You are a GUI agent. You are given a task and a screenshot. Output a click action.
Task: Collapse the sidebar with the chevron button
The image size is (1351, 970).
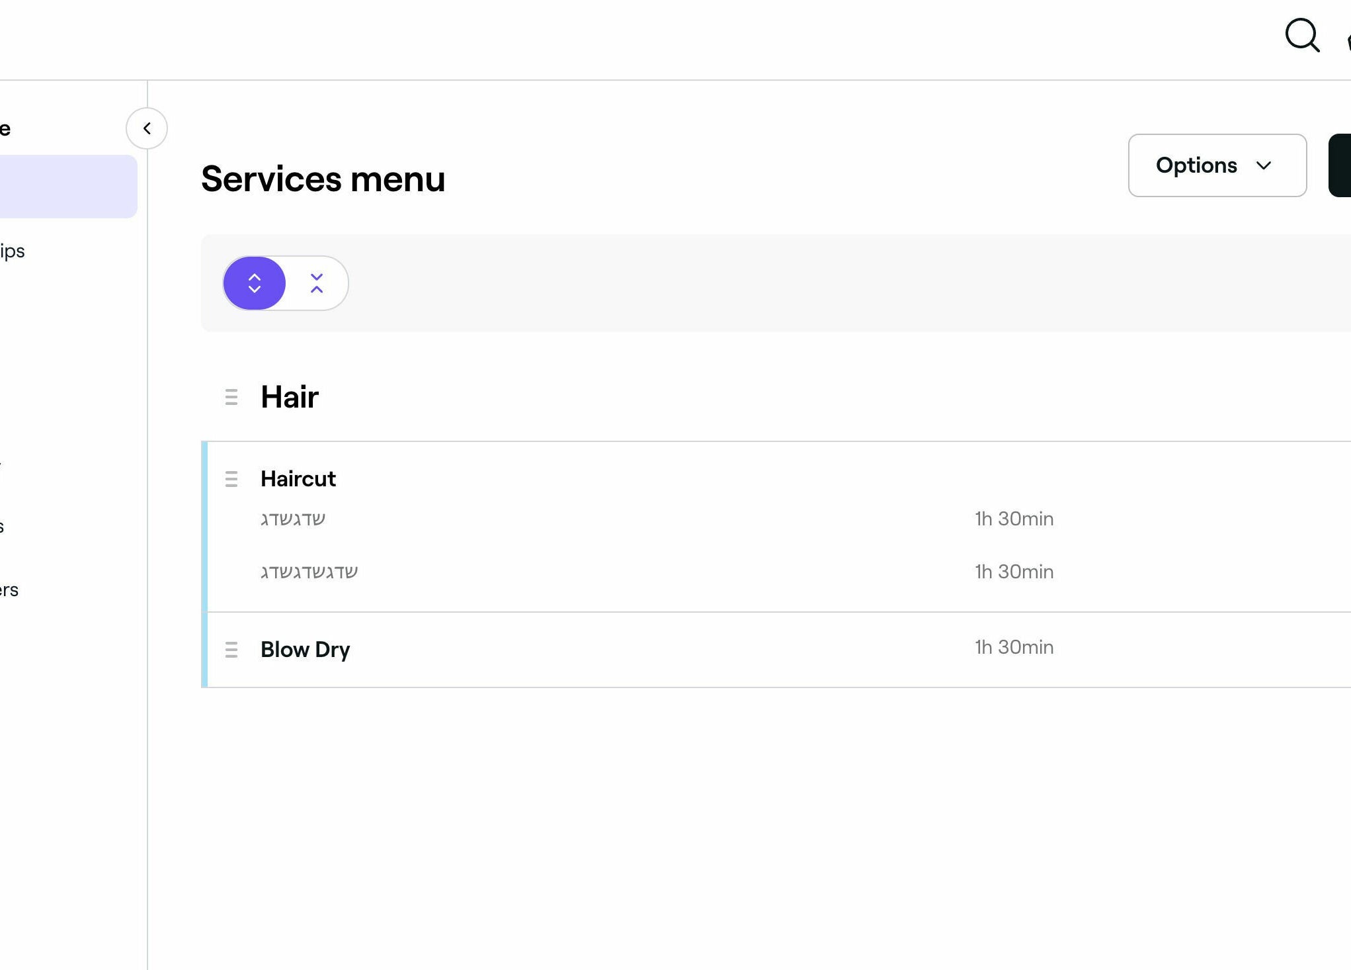147,128
